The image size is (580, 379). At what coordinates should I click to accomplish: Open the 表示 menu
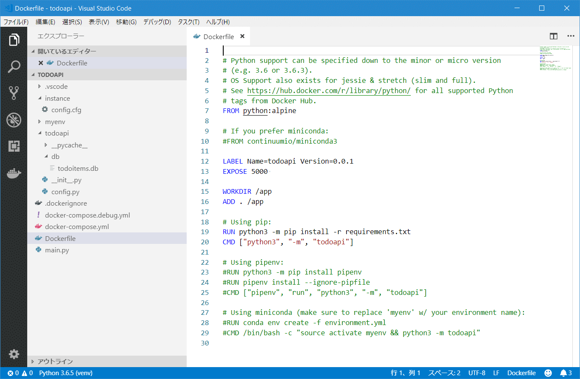99,22
